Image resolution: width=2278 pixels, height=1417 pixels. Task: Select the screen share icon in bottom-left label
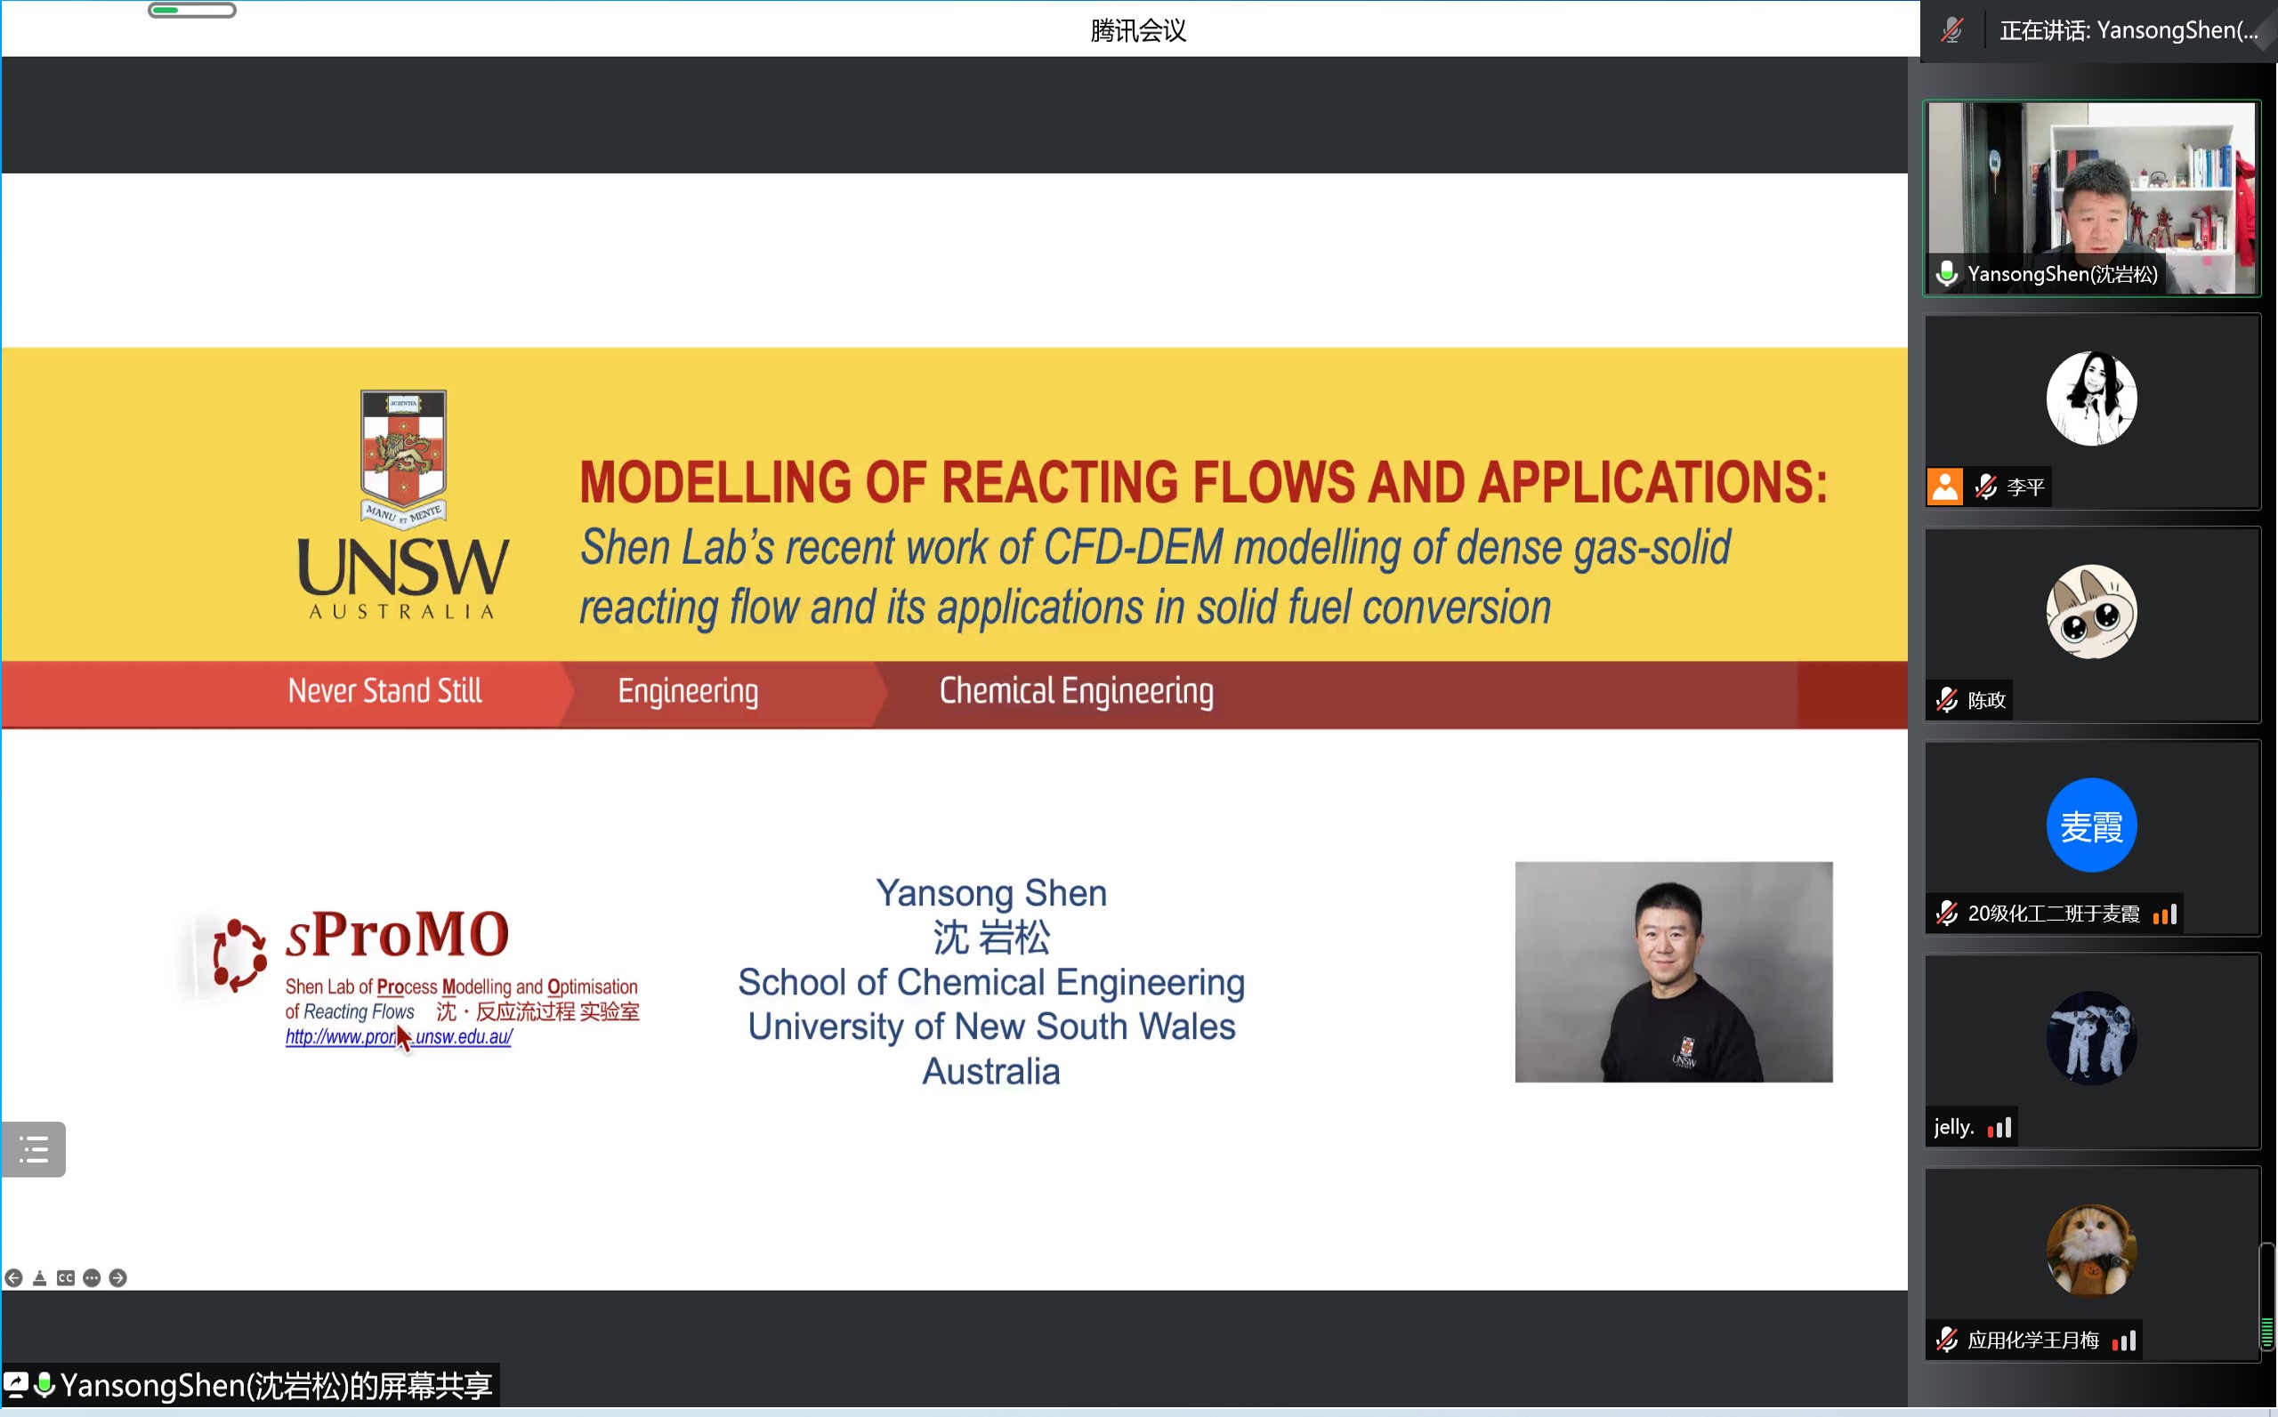point(16,1384)
